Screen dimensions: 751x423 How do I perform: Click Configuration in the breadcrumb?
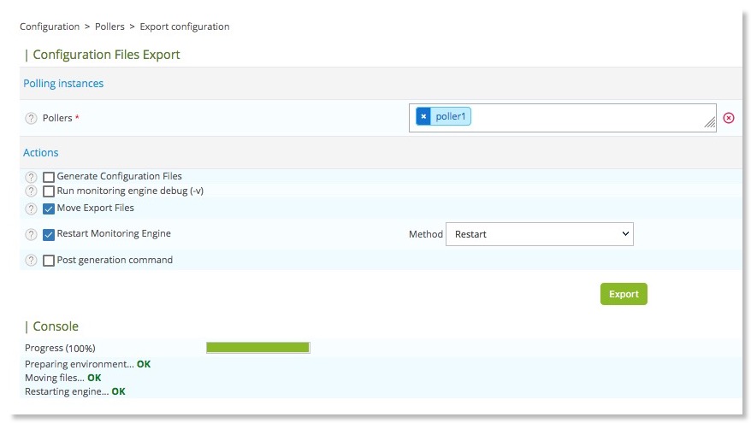tap(50, 26)
